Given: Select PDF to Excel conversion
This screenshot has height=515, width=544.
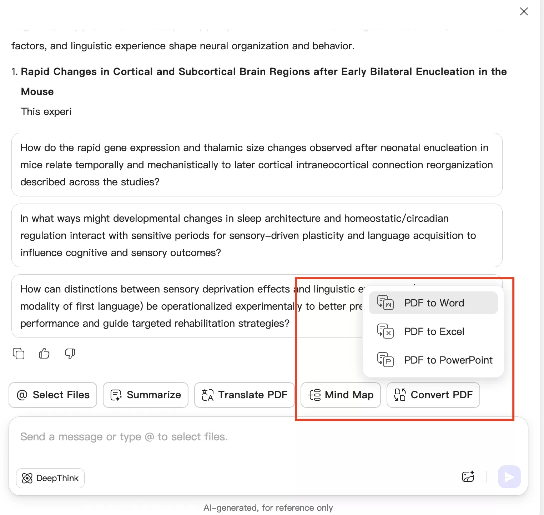Looking at the screenshot, I should pos(434,331).
